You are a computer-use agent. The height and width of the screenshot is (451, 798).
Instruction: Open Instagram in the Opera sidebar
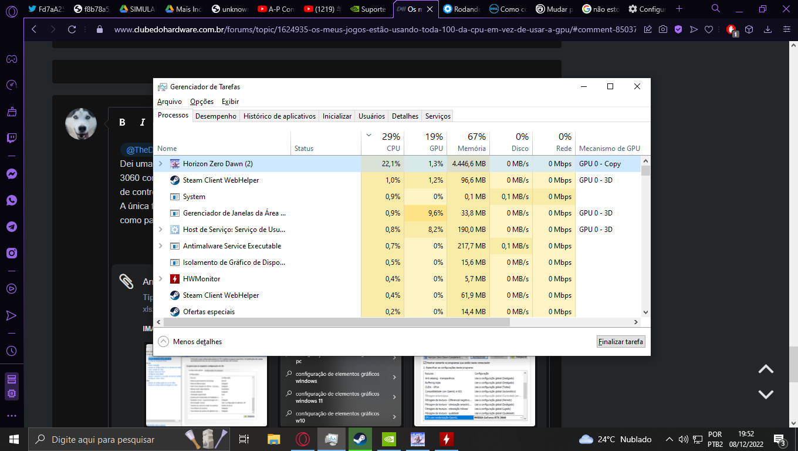coord(11,253)
